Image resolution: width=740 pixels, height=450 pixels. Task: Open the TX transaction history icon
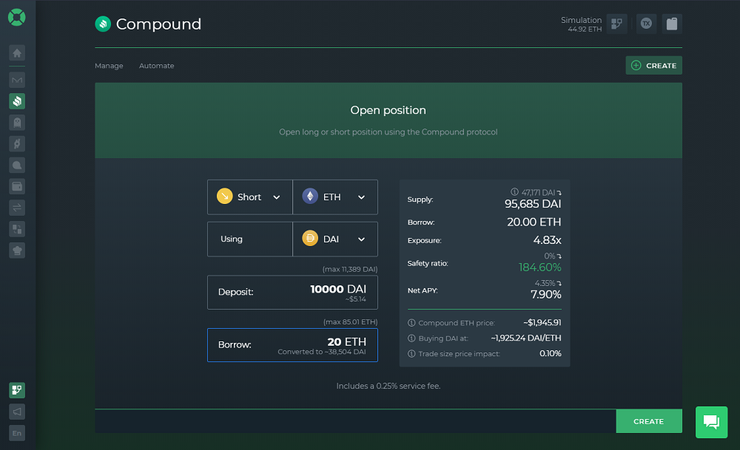tap(646, 24)
